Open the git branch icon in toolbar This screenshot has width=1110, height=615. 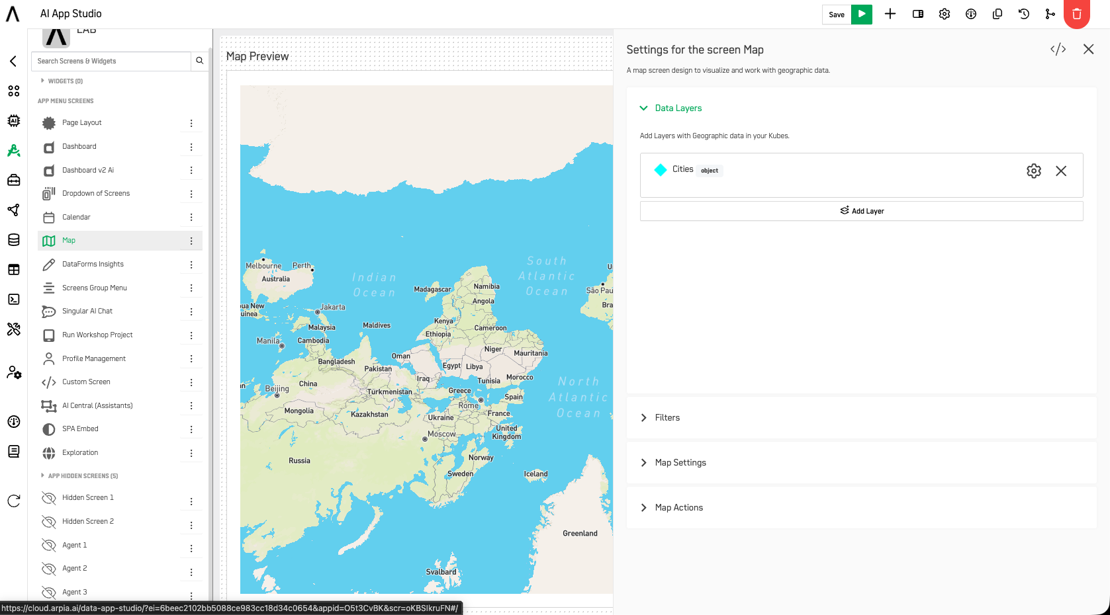point(1050,14)
